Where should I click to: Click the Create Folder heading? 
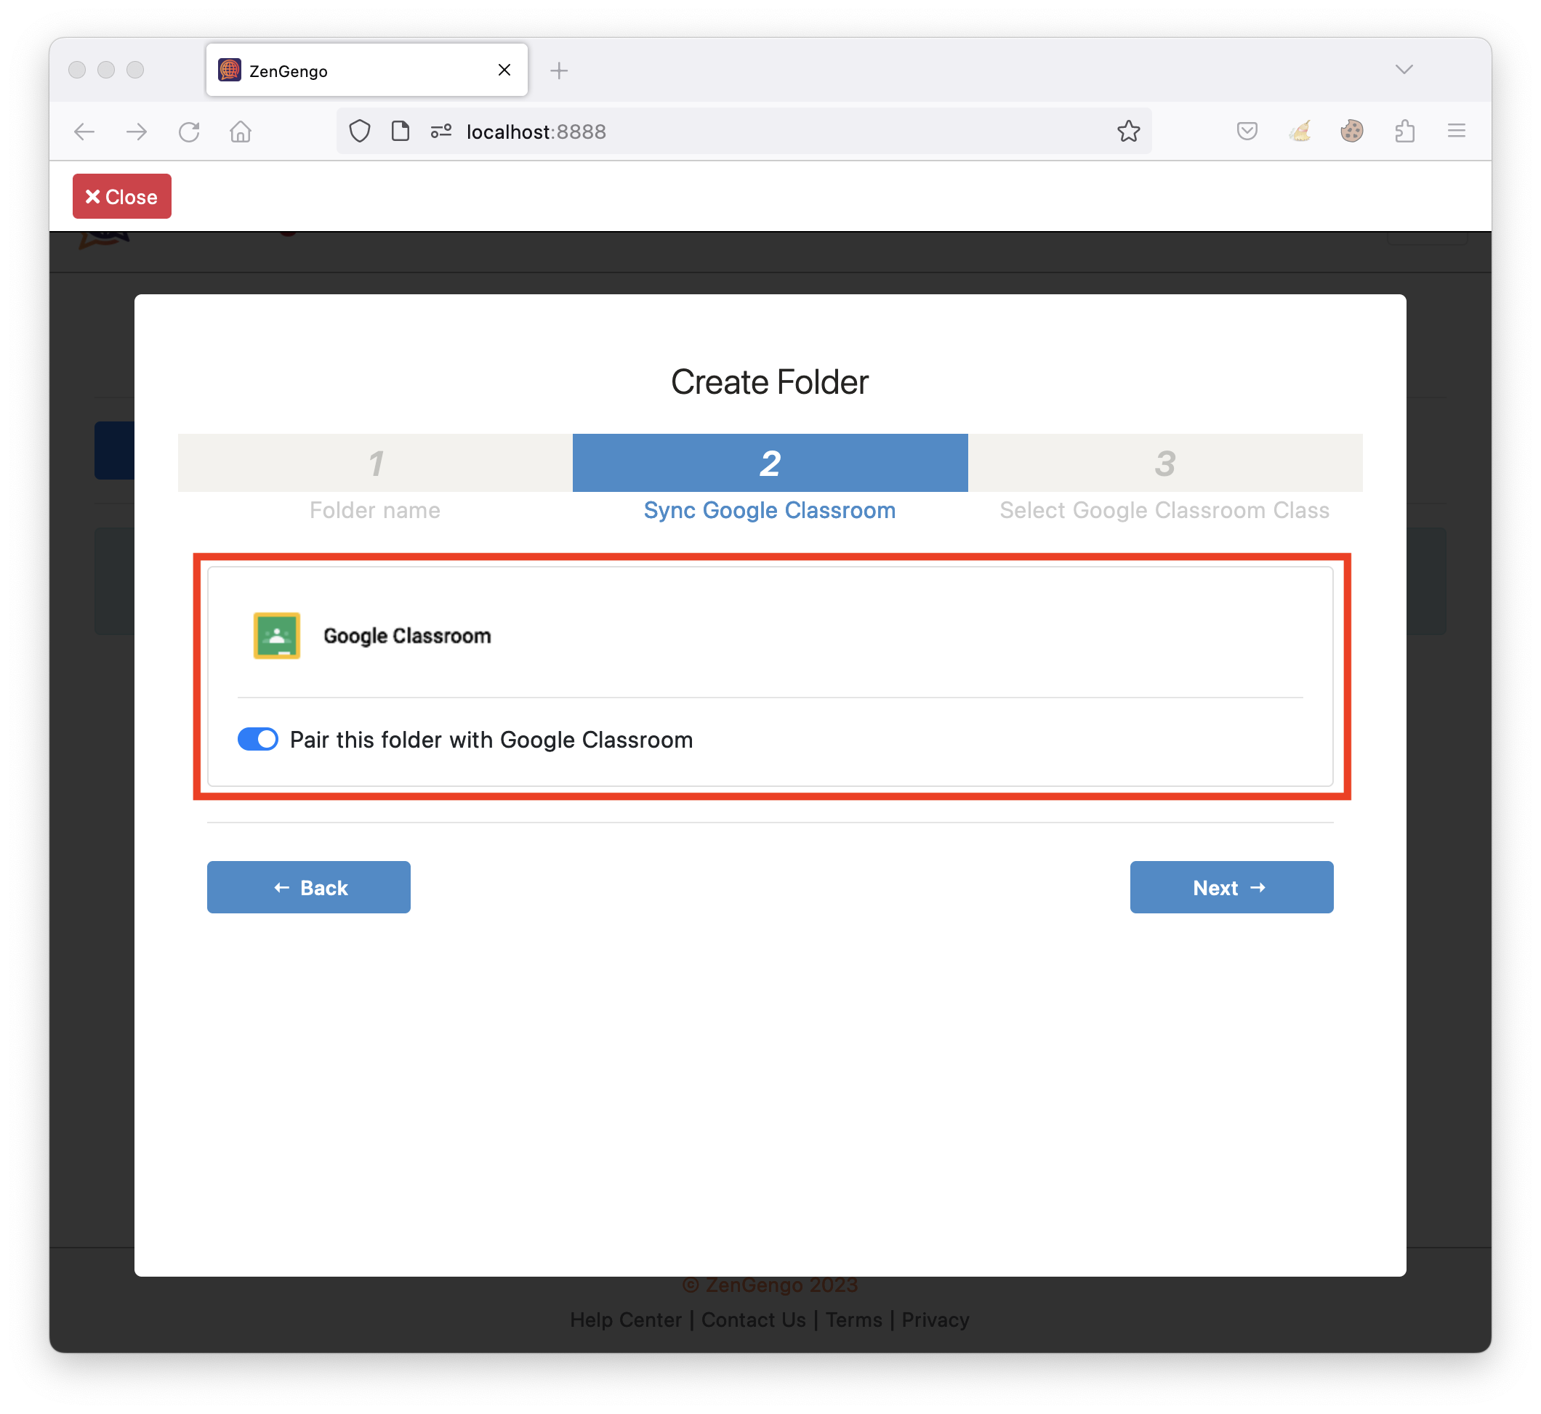click(769, 381)
